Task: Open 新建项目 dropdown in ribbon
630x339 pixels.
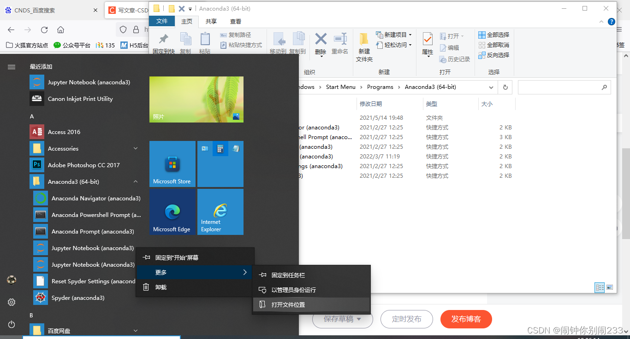Action: (394, 35)
